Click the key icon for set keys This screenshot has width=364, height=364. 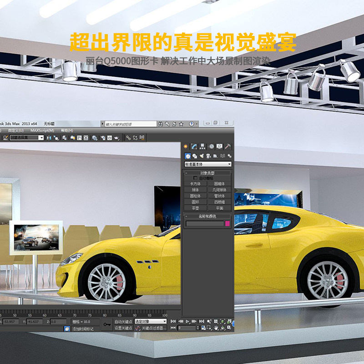107,324
